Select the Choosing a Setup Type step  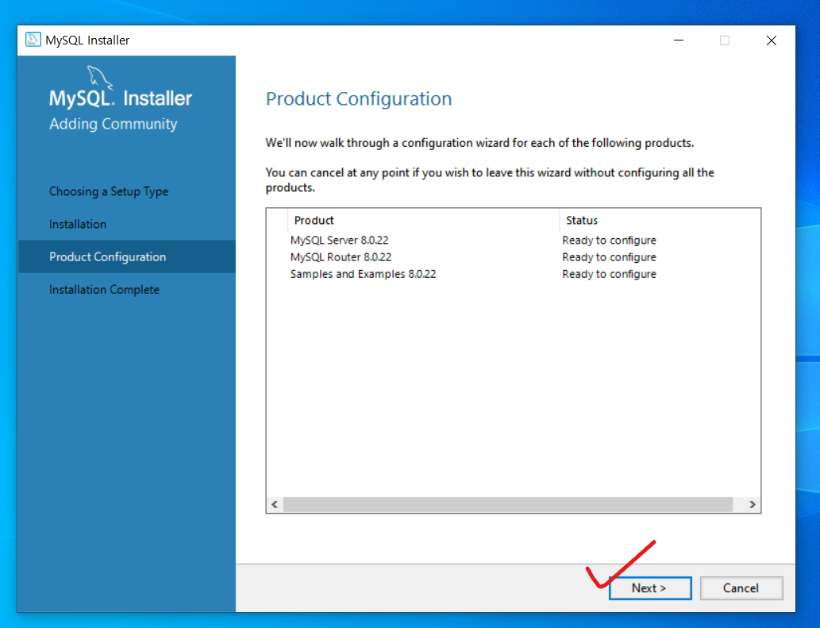click(109, 191)
